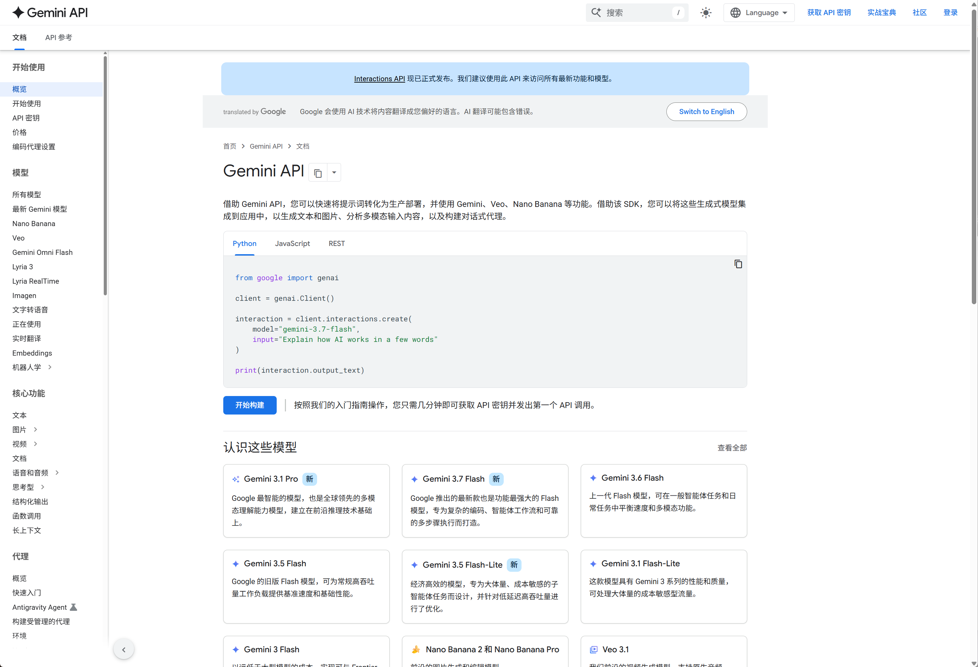Click 查看全部 models link
978x667 pixels.
click(732, 448)
